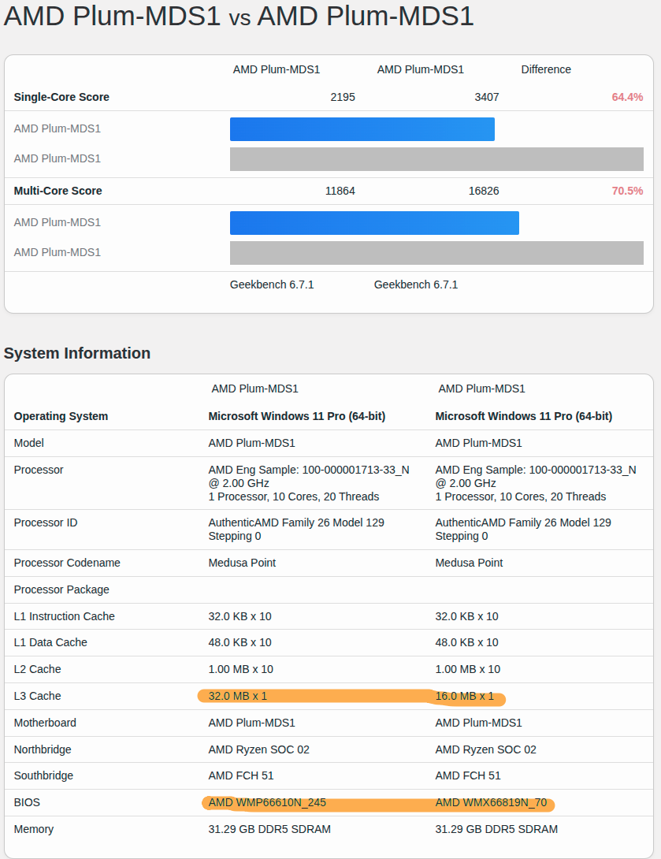
Task: Click the page title heading AMD Plum-MDS1 vs AMD Plum-MDS1
Action: click(x=239, y=15)
